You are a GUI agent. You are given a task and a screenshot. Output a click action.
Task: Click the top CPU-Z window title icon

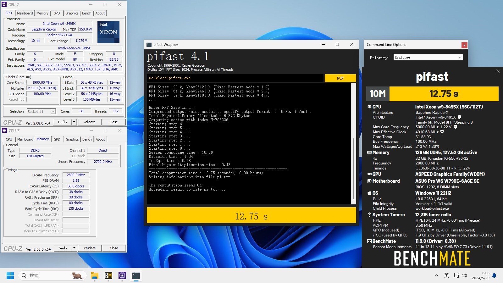click(4, 4)
